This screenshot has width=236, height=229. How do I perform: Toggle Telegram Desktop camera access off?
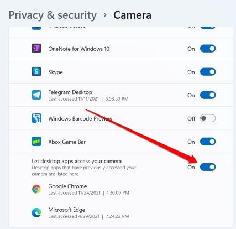click(x=208, y=95)
